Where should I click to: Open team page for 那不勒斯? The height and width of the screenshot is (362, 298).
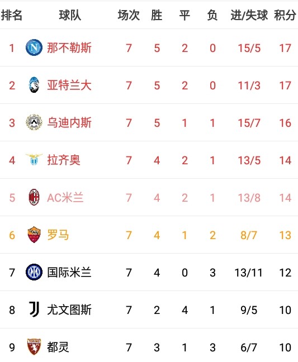click(69, 48)
